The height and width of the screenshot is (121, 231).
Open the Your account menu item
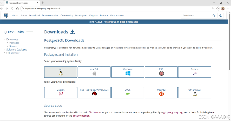pos(117,16)
